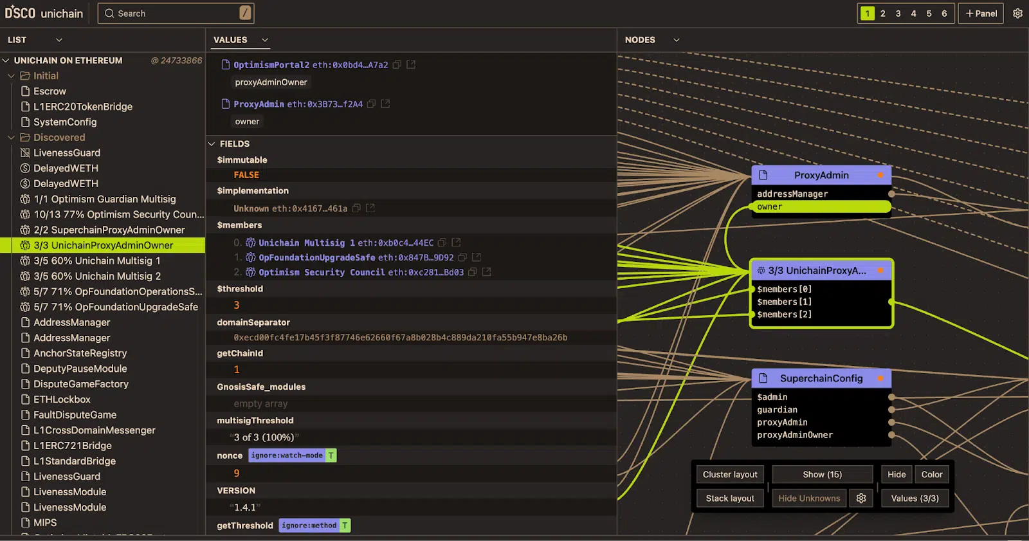Screen dimensions: 1029x541
Task: Apply Cluster layout to nodes
Action: (730, 474)
